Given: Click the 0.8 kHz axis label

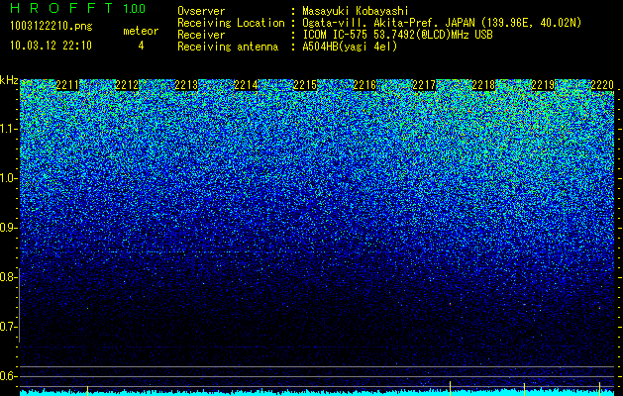Looking at the screenshot, I should pos(8,277).
